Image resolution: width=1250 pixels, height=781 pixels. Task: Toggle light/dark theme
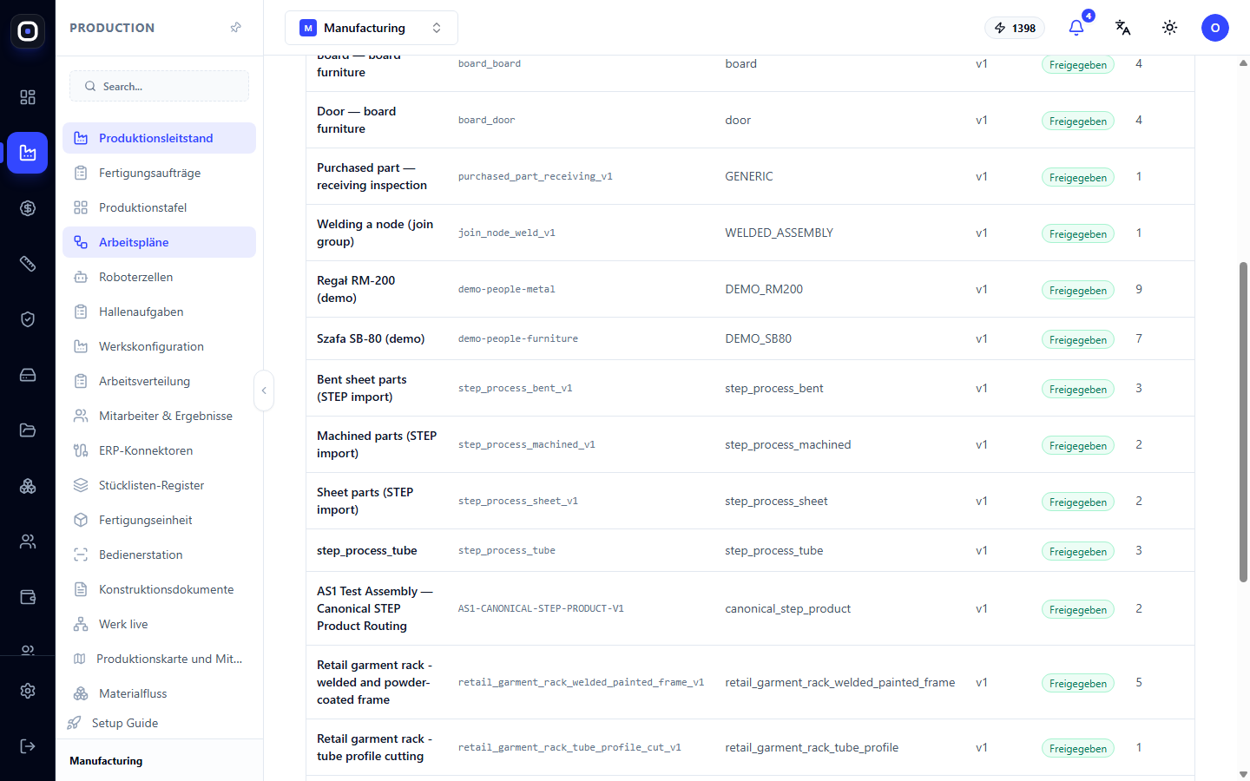tap(1170, 28)
